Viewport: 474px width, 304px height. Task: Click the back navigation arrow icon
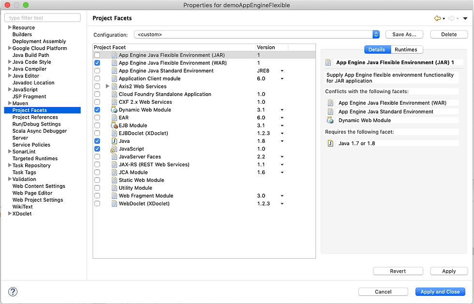coord(437,18)
